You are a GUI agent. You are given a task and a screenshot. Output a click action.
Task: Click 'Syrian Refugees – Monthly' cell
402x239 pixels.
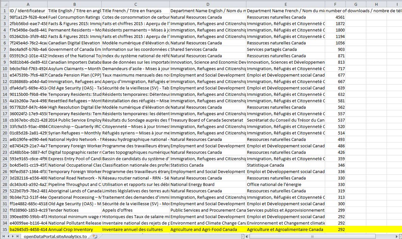point(74,133)
